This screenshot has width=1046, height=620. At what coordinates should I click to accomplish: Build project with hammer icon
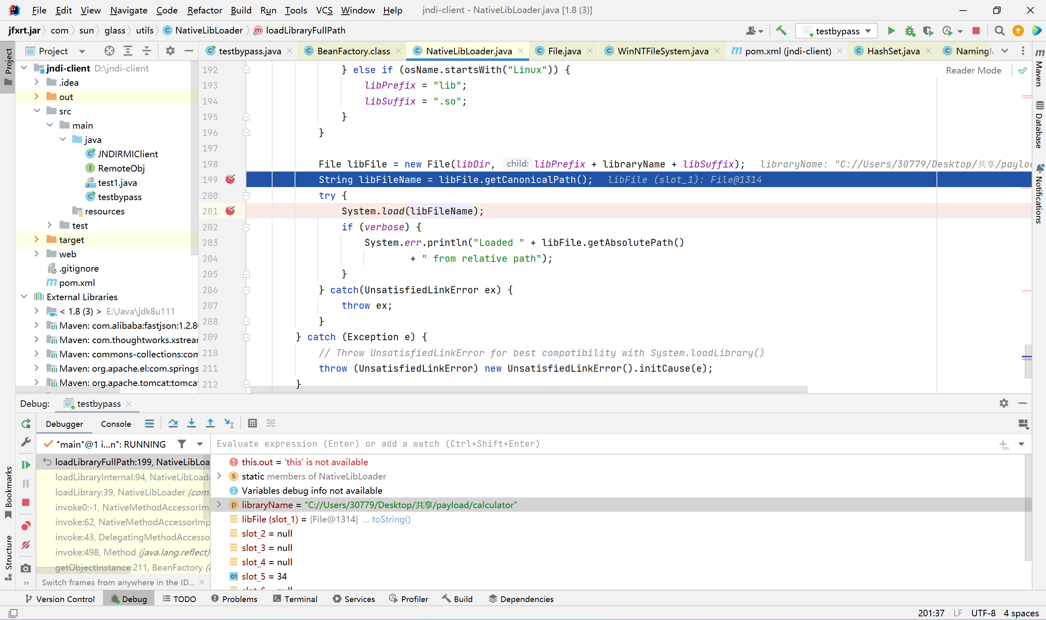click(x=781, y=31)
